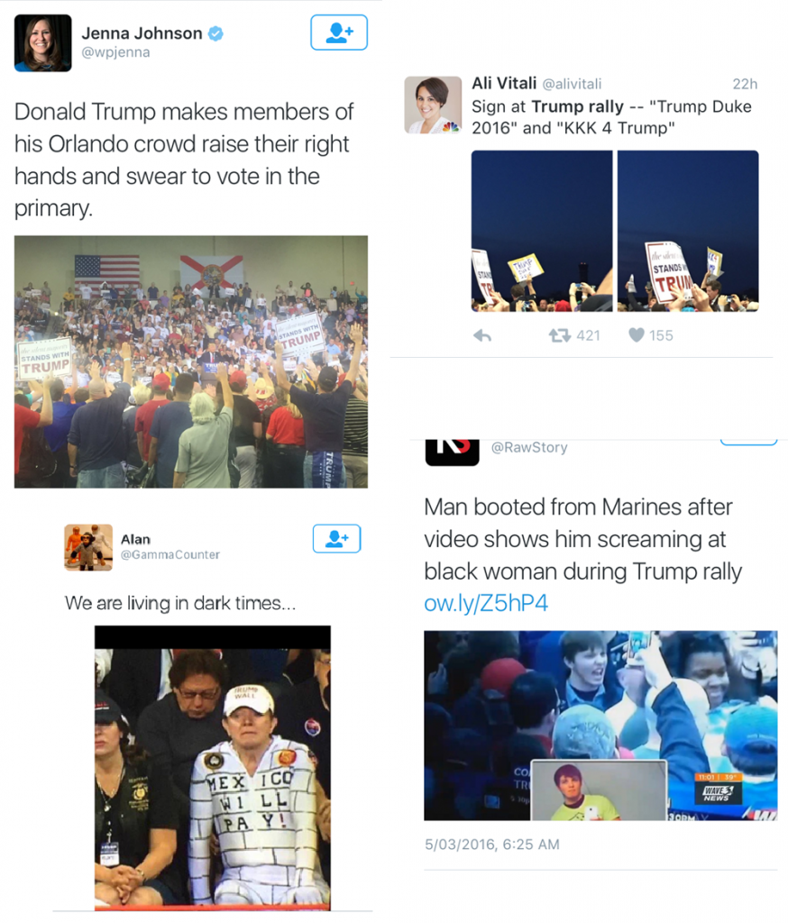View the 'Mexico Will Pay' wall costume photo
The image size is (788, 923).
[x=213, y=768]
